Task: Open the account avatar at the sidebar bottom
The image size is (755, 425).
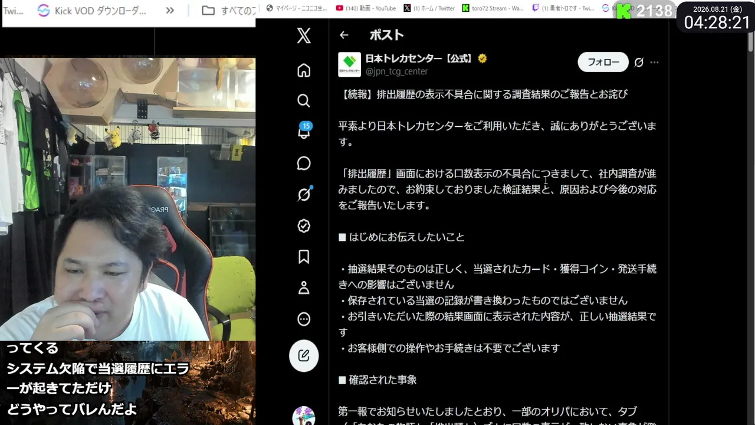Action: (x=304, y=416)
